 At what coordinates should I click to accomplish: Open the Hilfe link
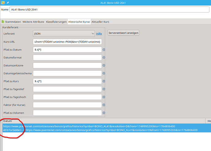pos(99,34)
